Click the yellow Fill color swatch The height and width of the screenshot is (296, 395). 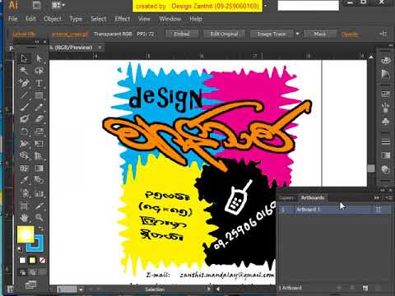(x=26, y=234)
